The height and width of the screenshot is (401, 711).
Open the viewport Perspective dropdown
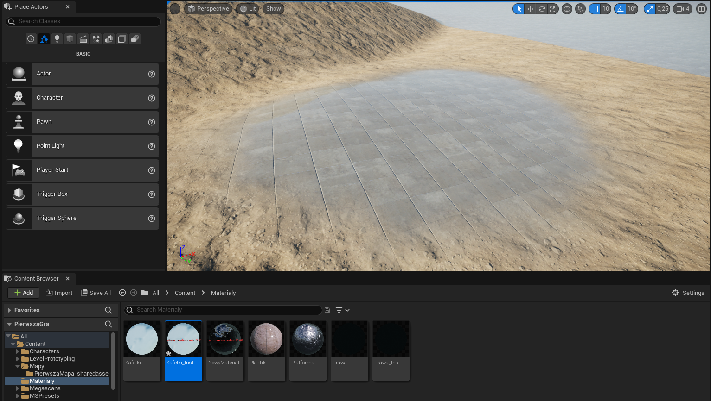pyautogui.click(x=208, y=8)
